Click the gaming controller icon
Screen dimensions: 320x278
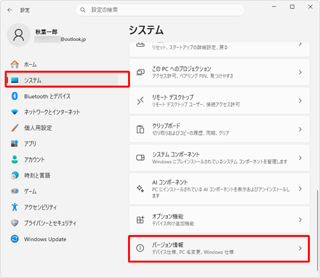tap(15, 191)
